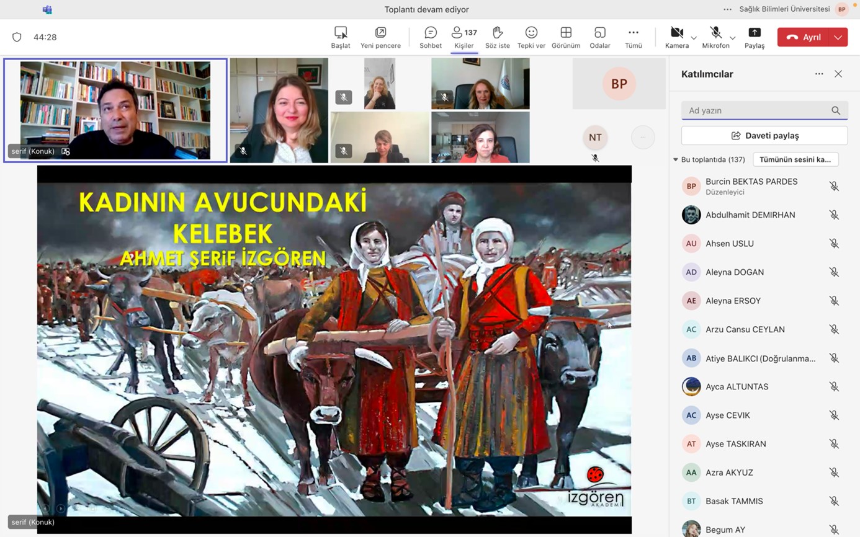Image resolution: width=860 pixels, height=537 pixels.
Task: Click the shield security icon
Action: (17, 37)
